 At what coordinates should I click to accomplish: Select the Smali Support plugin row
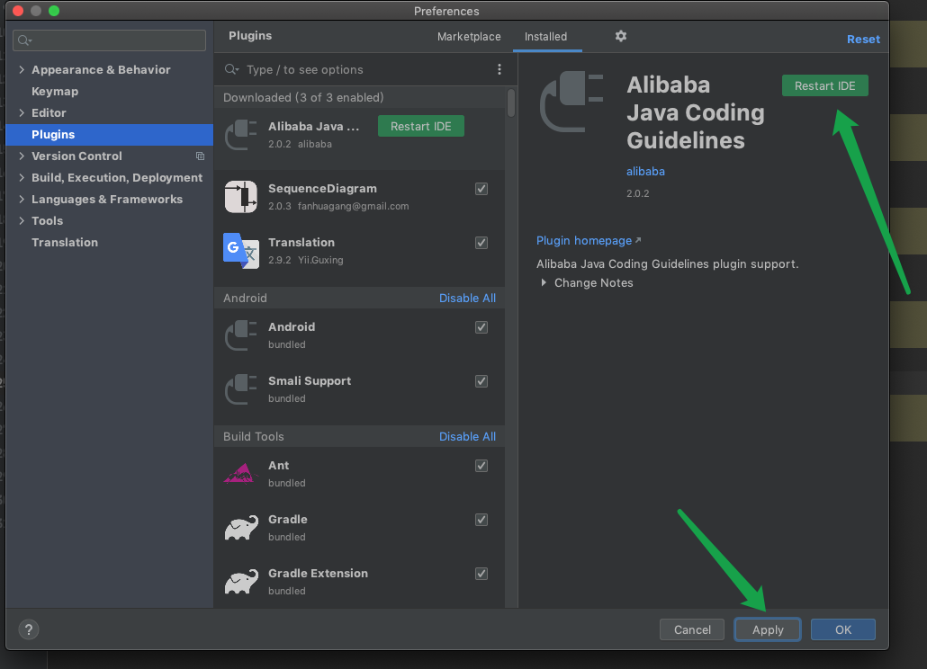tap(359, 389)
